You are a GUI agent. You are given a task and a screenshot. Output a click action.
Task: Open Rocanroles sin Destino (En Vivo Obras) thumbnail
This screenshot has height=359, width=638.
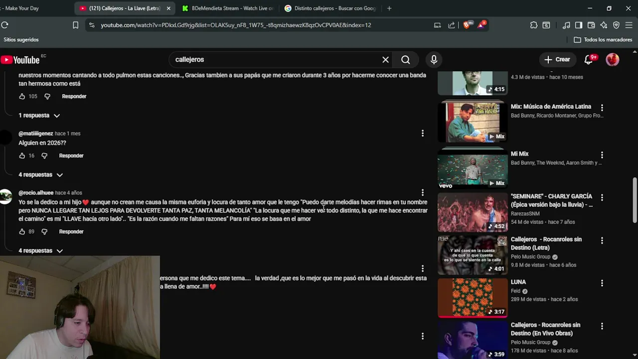[473, 340]
